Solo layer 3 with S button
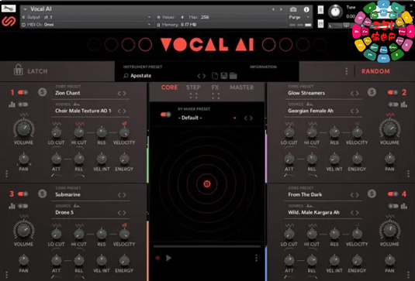 pyautogui.click(x=42, y=194)
